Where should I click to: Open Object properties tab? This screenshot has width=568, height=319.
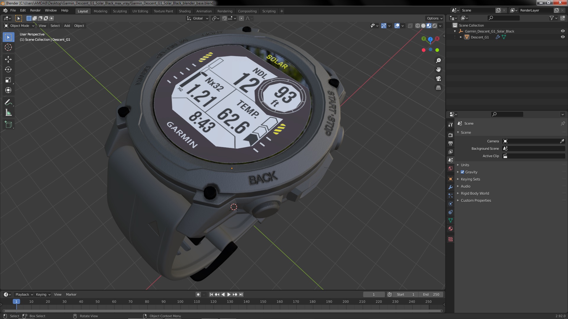click(451, 179)
